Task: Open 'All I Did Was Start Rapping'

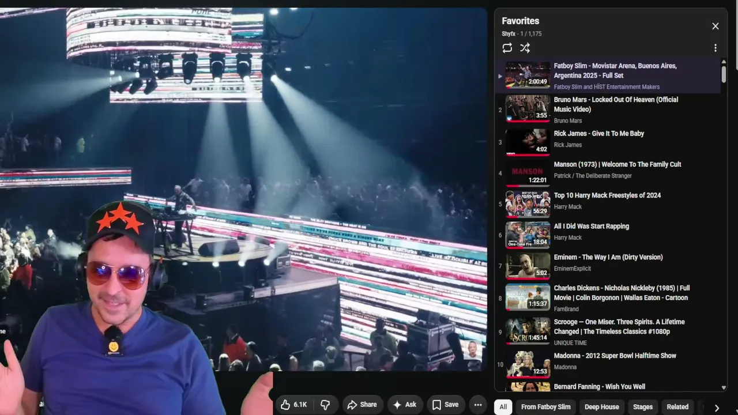Action: click(x=591, y=227)
